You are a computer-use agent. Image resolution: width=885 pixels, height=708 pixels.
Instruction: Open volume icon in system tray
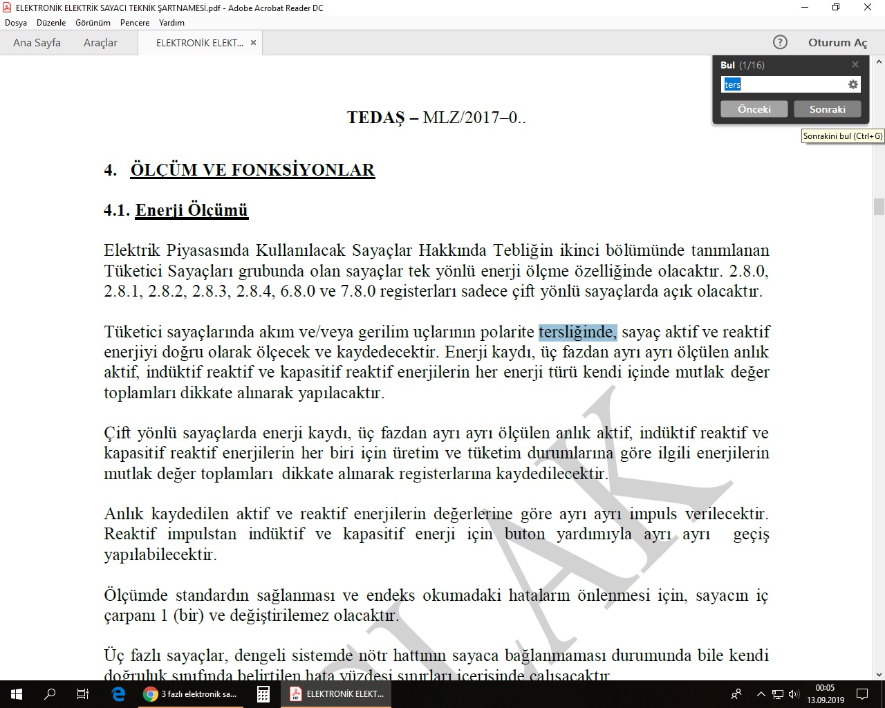(794, 694)
